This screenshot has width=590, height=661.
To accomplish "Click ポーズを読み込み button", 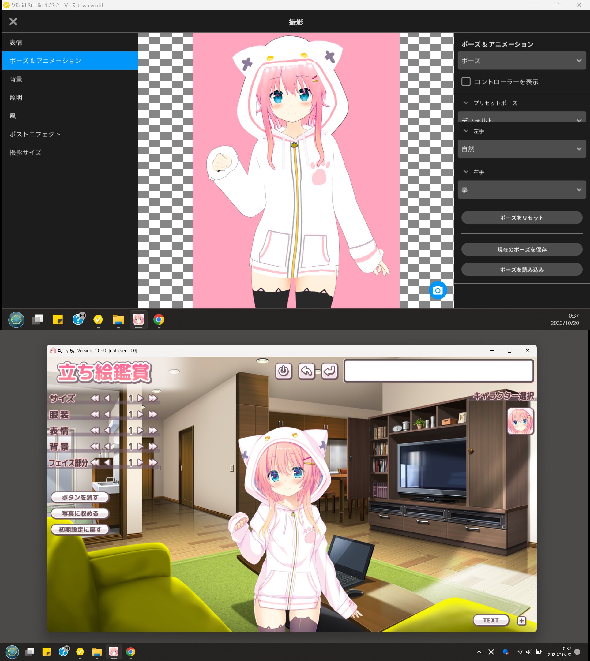I will tap(522, 270).
